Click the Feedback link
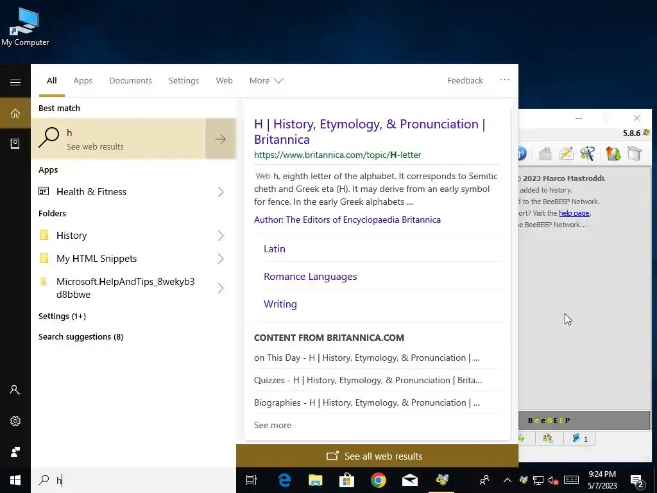This screenshot has width=657, height=493. coord(465,80)
